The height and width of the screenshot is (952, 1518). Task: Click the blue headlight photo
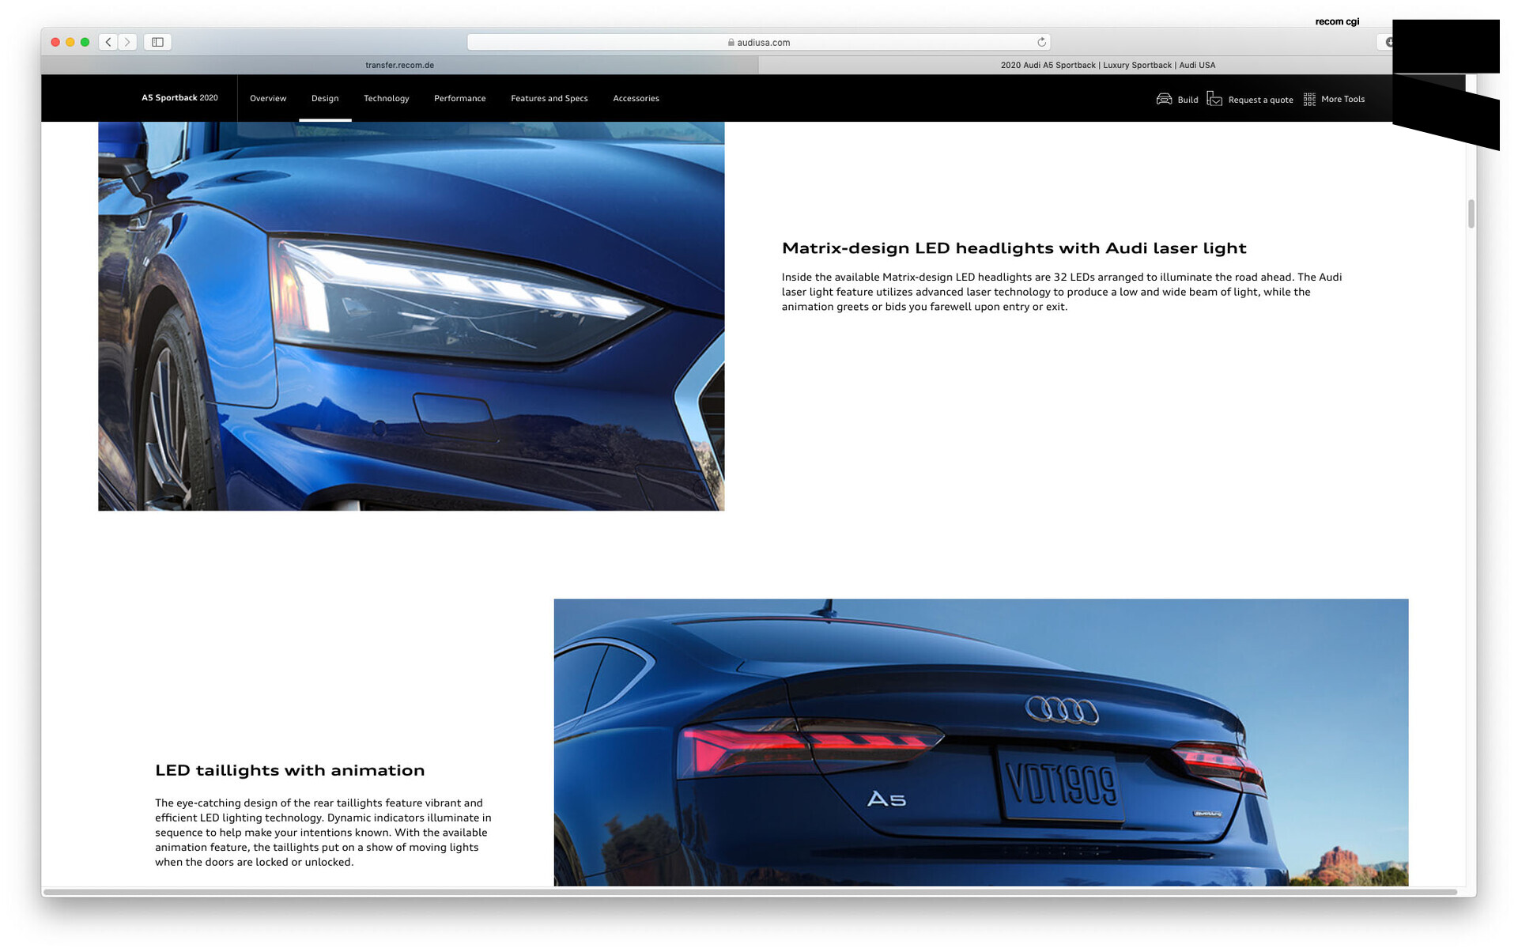(x=411, y=316)
